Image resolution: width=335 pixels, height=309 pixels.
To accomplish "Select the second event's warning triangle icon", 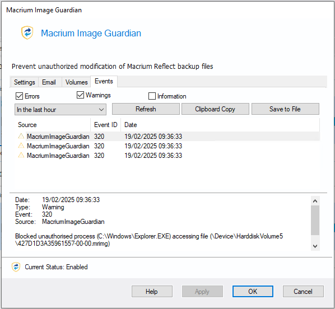I will pyautogui.click(x=21, y=146).
